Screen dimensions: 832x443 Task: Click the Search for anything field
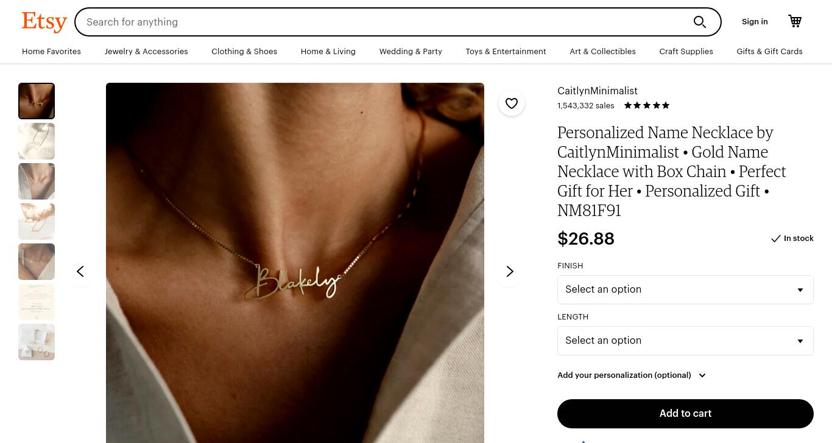tap(384, 22)
